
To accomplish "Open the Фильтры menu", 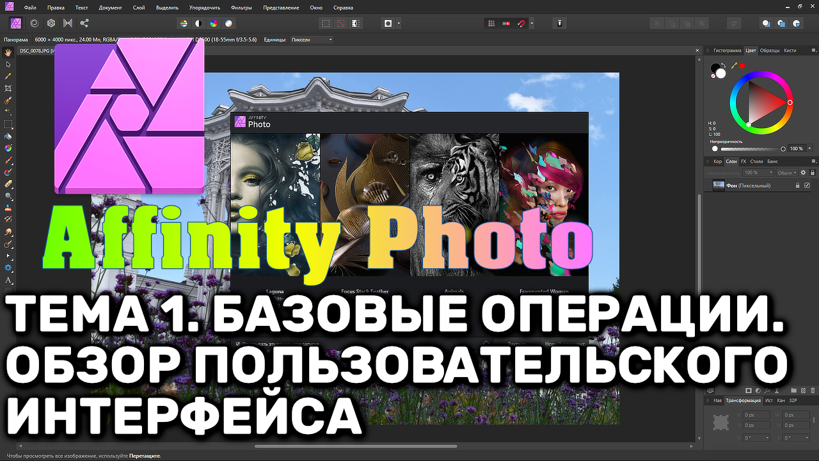I will click(242, 8).
